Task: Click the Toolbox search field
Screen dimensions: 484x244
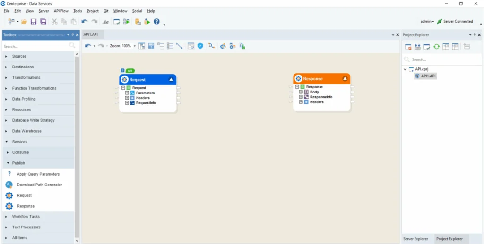Action: tap(36, 46)
